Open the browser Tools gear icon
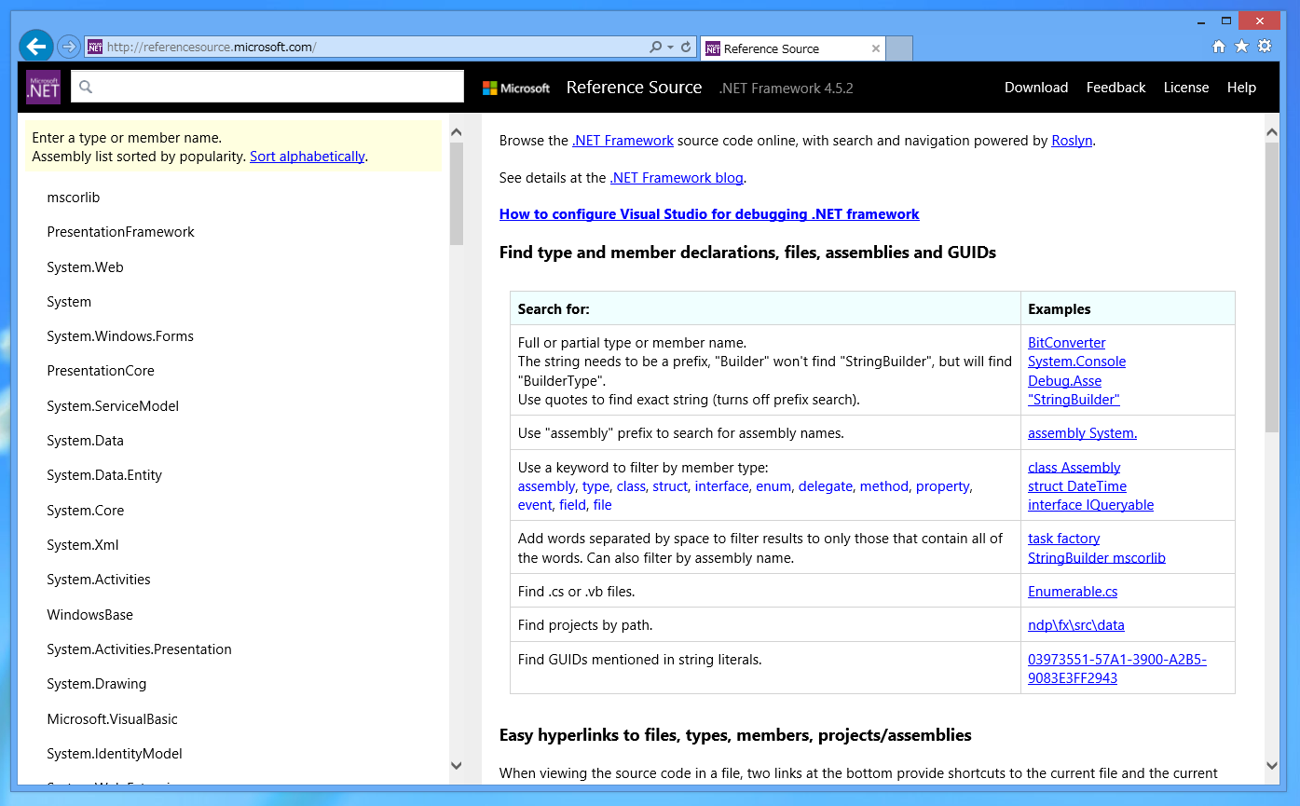 coord(1265,47)
